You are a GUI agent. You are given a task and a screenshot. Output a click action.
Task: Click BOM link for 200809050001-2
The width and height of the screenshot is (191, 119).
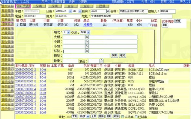click(x=43, y=70)
